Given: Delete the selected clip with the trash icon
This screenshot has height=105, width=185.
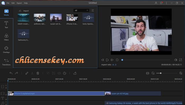Looking at the screenshot, I should pyautogui.click(x=38, y=73).
